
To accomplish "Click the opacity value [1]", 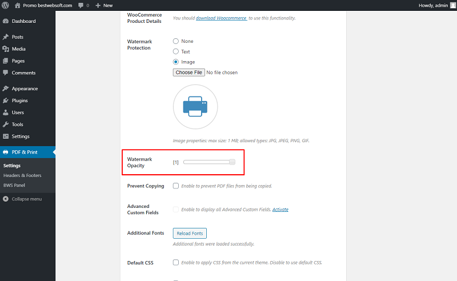I will 175,162.
